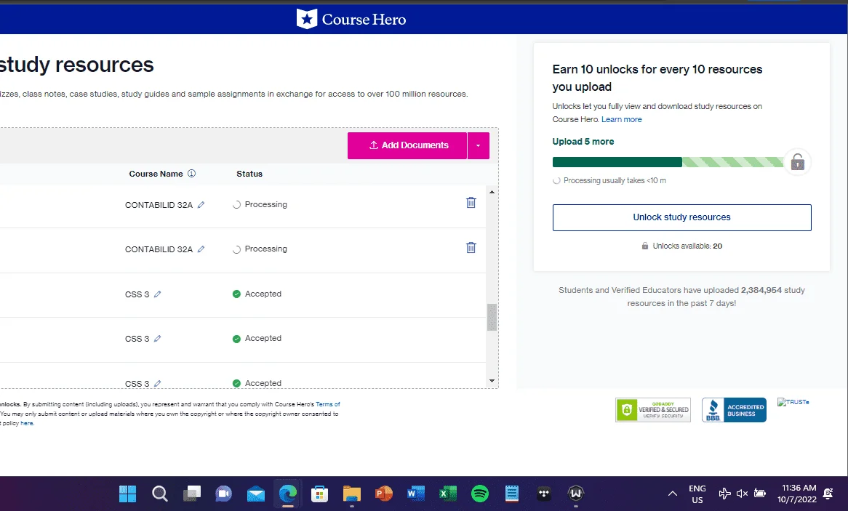Screen dimensions: 848x511
Task: Click the lock icon on the progress bar
Action: [797, 161]
